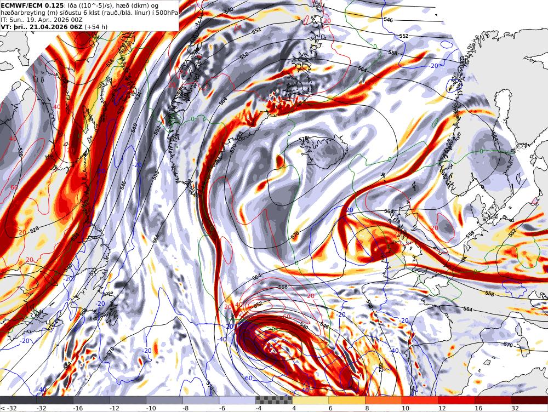
Task: Click the legend swatch labeled -12
Action: tap(128, 400)
